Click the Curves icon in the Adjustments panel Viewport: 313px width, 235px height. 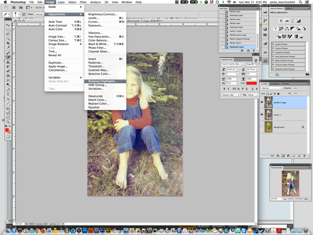(293, 21)
